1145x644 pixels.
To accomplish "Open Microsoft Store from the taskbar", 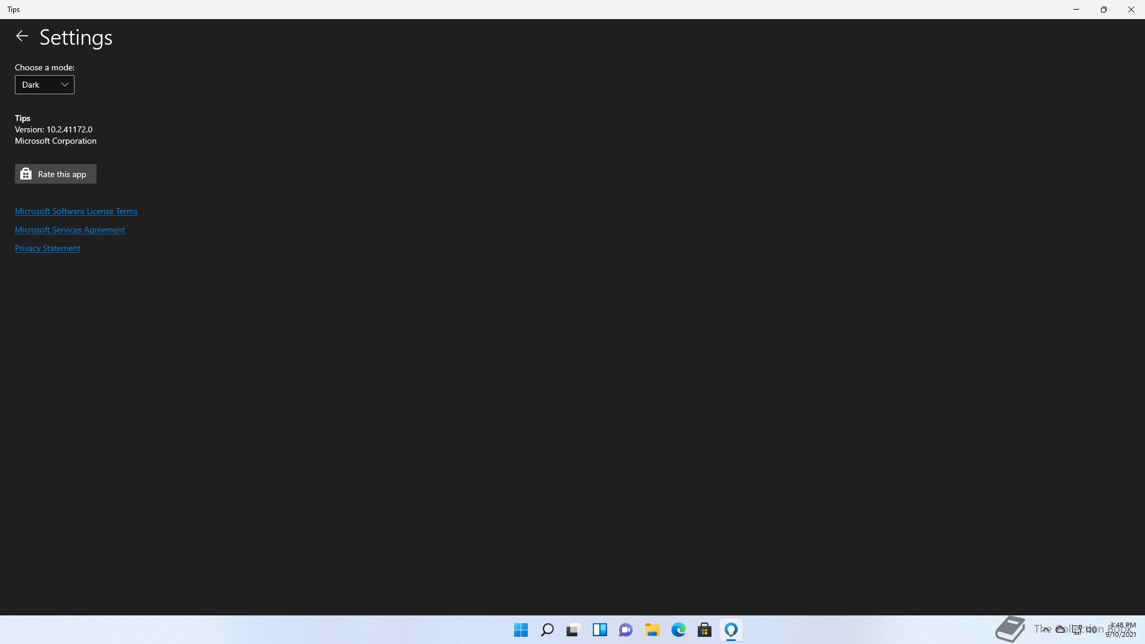I will click(704, 630).
